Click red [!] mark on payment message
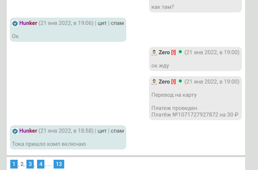258x170 pixels. point(174,82)
